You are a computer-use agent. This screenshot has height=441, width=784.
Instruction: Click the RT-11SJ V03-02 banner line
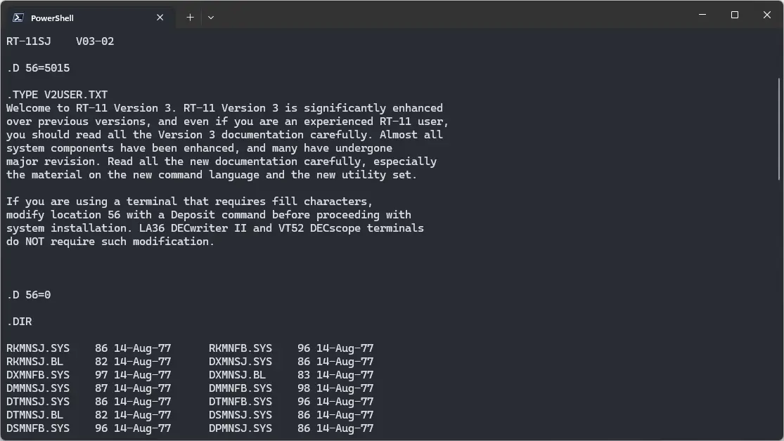click(60, 41)
